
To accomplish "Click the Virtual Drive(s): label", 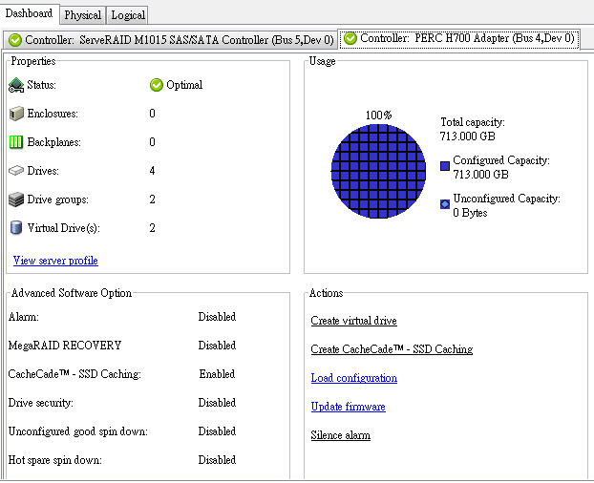I will point(64,228).
